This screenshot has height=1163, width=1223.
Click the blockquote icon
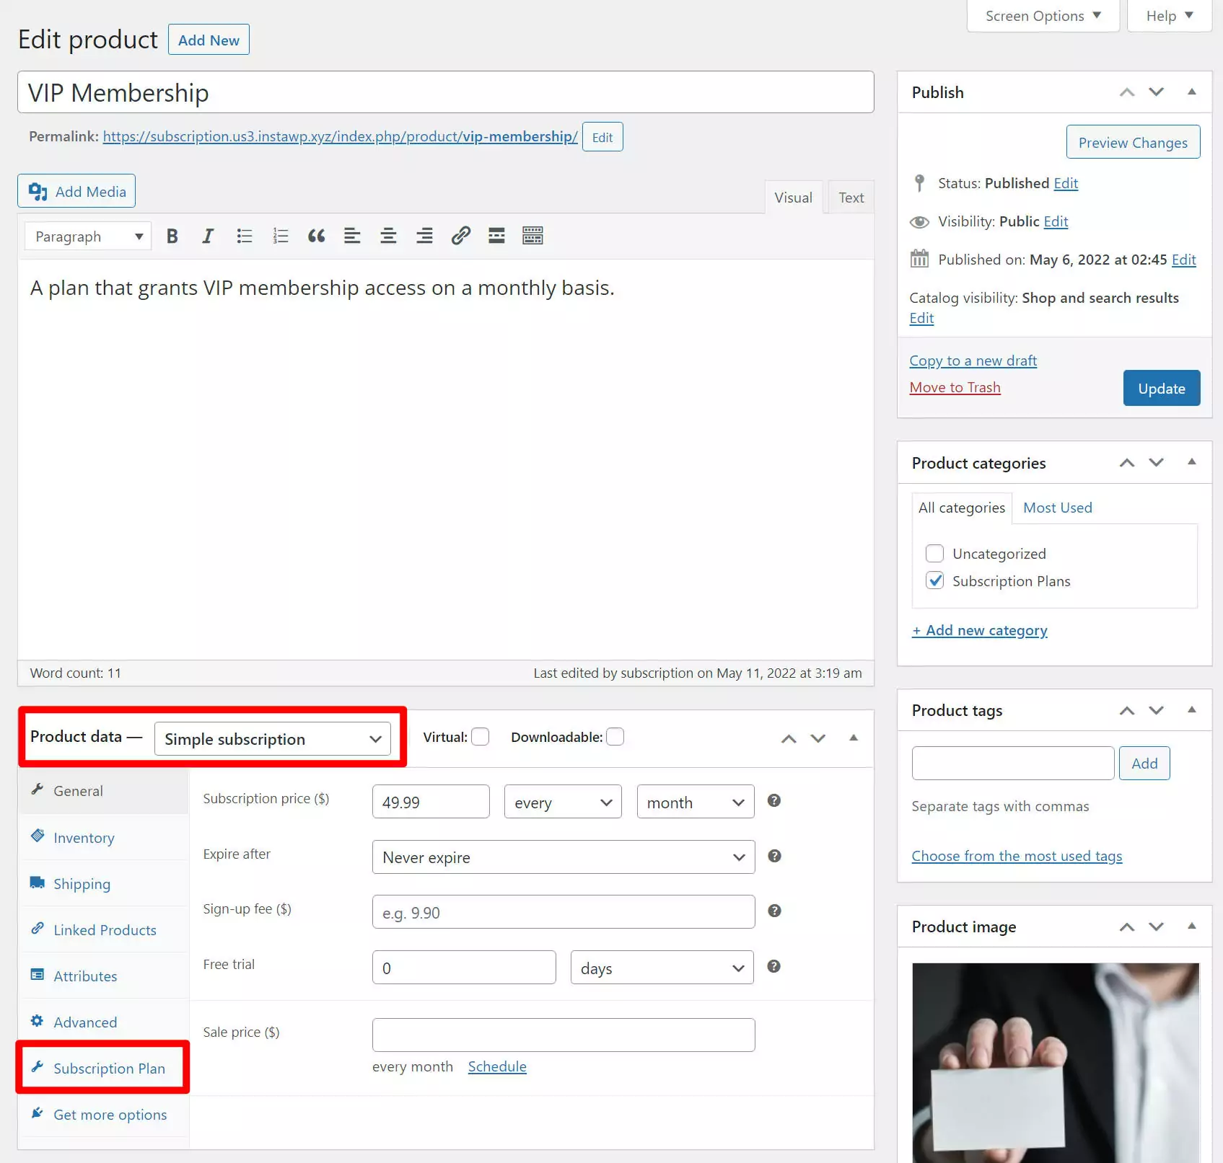(x=316, y=236)
